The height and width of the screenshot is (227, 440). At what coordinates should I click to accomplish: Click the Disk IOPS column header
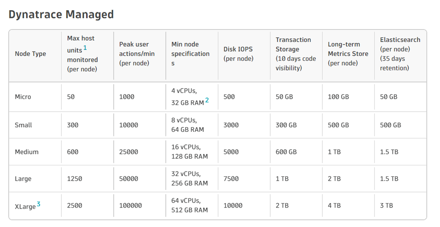point(238,54)
